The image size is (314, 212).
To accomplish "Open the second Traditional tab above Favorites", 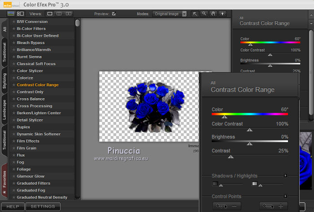I will (4, 140).
